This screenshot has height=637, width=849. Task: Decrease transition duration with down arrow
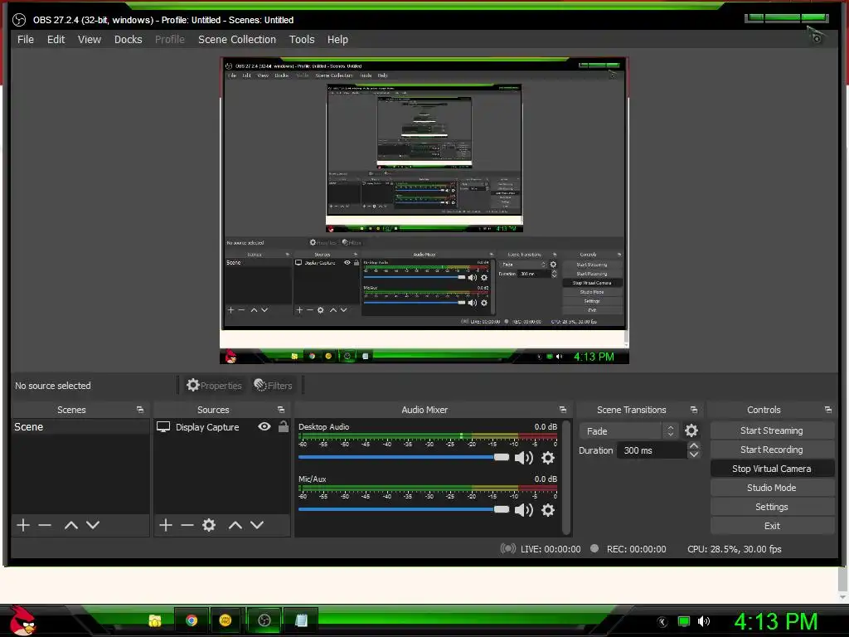click(694, 455)
